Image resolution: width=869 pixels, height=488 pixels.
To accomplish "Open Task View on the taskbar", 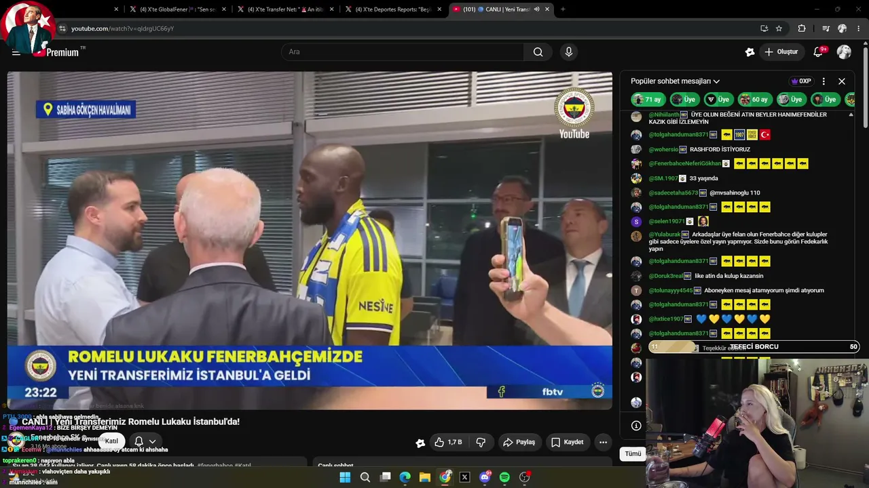I will 385,477.
